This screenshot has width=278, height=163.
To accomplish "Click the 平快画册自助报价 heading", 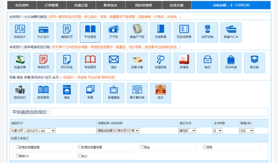I will click(31, 112).
